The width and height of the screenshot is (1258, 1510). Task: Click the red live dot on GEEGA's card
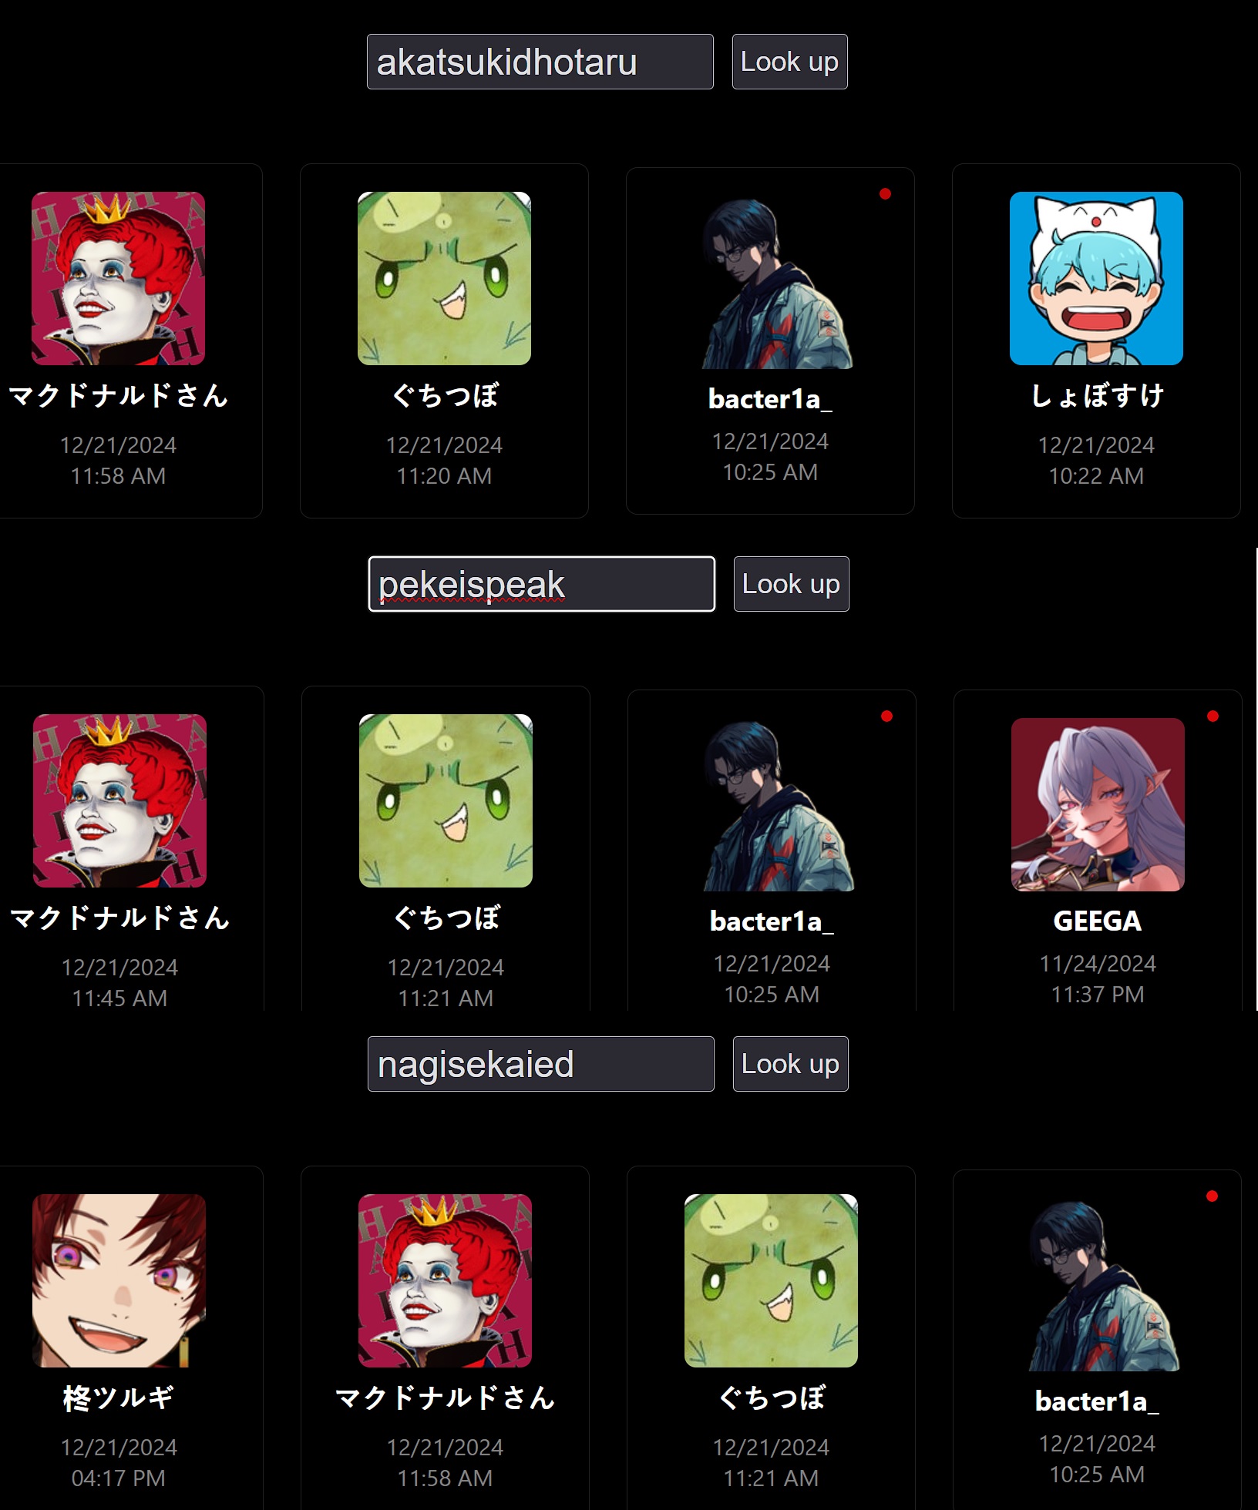1213,716
